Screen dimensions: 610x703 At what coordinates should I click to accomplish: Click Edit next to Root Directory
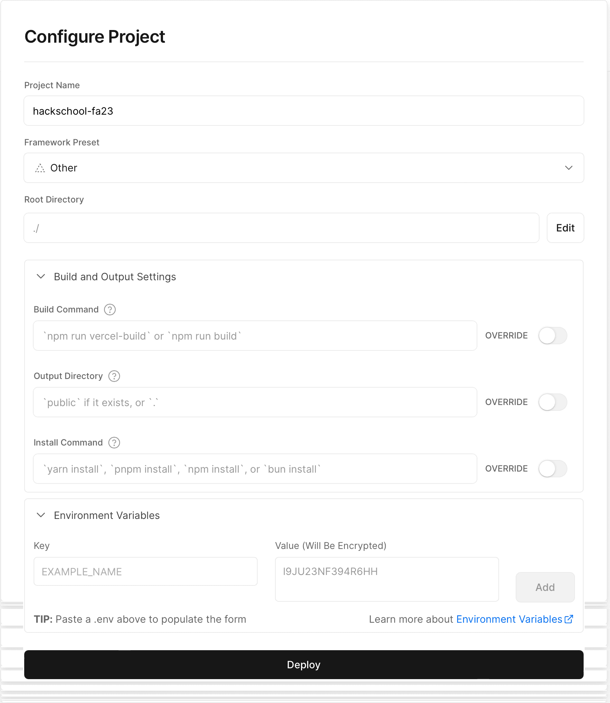[x=565, y=228]
